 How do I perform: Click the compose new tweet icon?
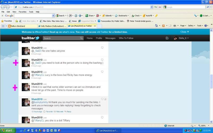[x=167, y=38]
